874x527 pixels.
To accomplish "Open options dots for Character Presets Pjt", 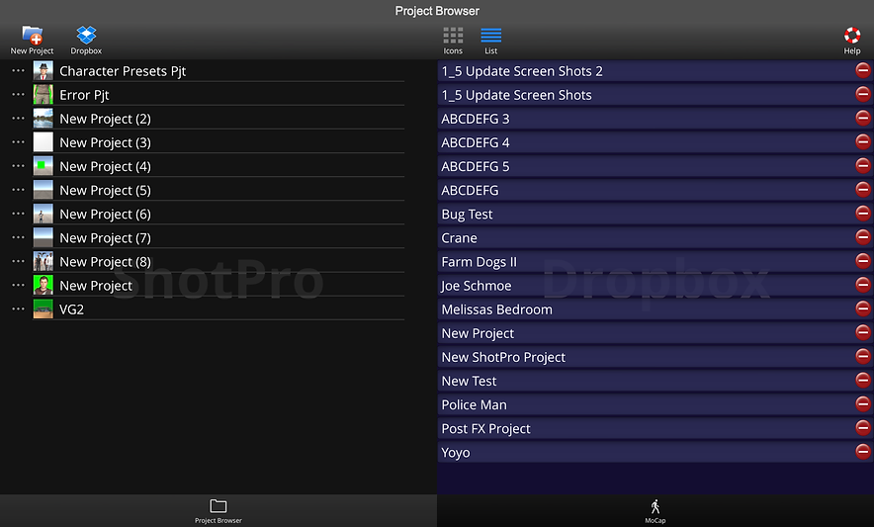I will (19, 71).
